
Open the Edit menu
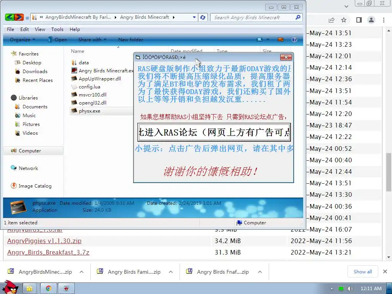pos(24,29)
